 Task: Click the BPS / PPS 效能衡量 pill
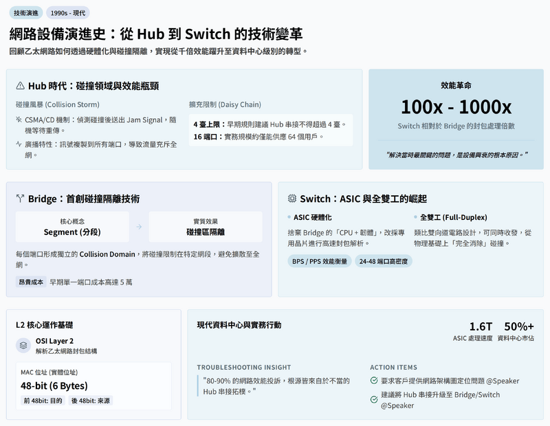320,261
